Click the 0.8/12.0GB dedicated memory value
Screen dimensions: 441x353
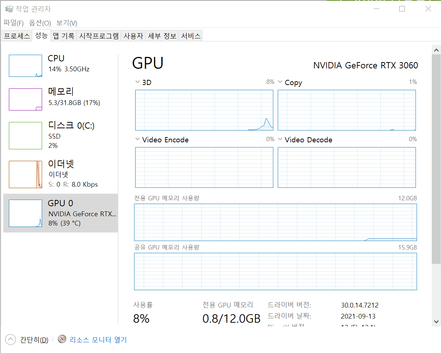tap(232, 319)
